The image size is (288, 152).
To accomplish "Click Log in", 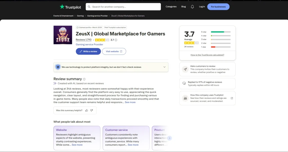I will pyautogui.click(x=202, y=7).
